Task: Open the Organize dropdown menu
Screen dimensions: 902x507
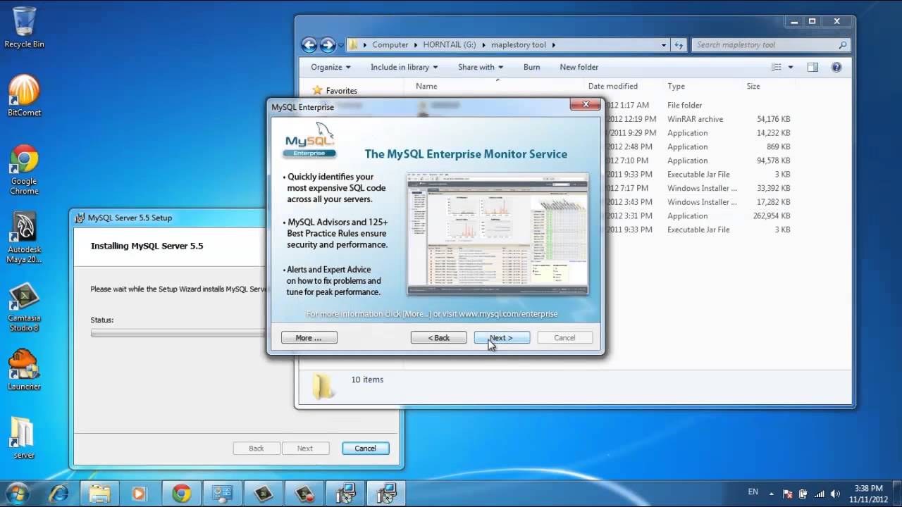Action: click(330, 67)
